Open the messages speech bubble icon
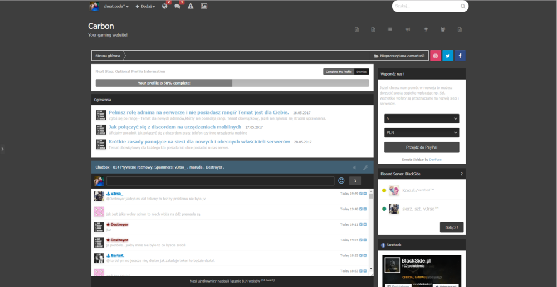This screenshot has height=287, width=557. pos(178,6)
